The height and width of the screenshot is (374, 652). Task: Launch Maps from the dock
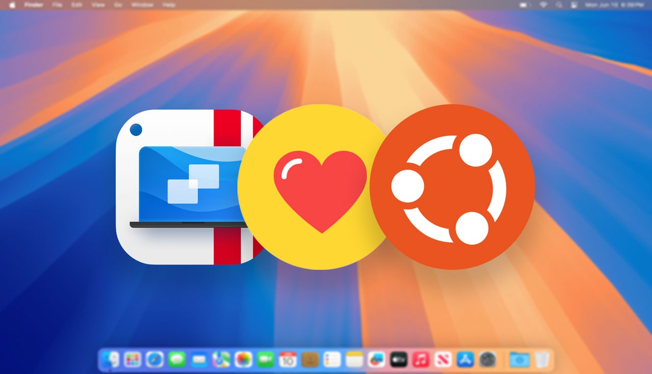221,360
